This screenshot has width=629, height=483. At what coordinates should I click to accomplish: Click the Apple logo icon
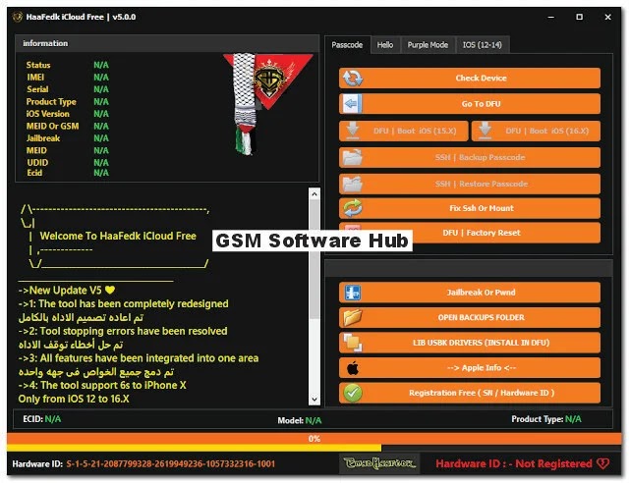coord(353,368)
